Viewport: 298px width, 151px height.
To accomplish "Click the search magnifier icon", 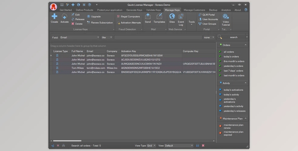I will pos(220,37).
